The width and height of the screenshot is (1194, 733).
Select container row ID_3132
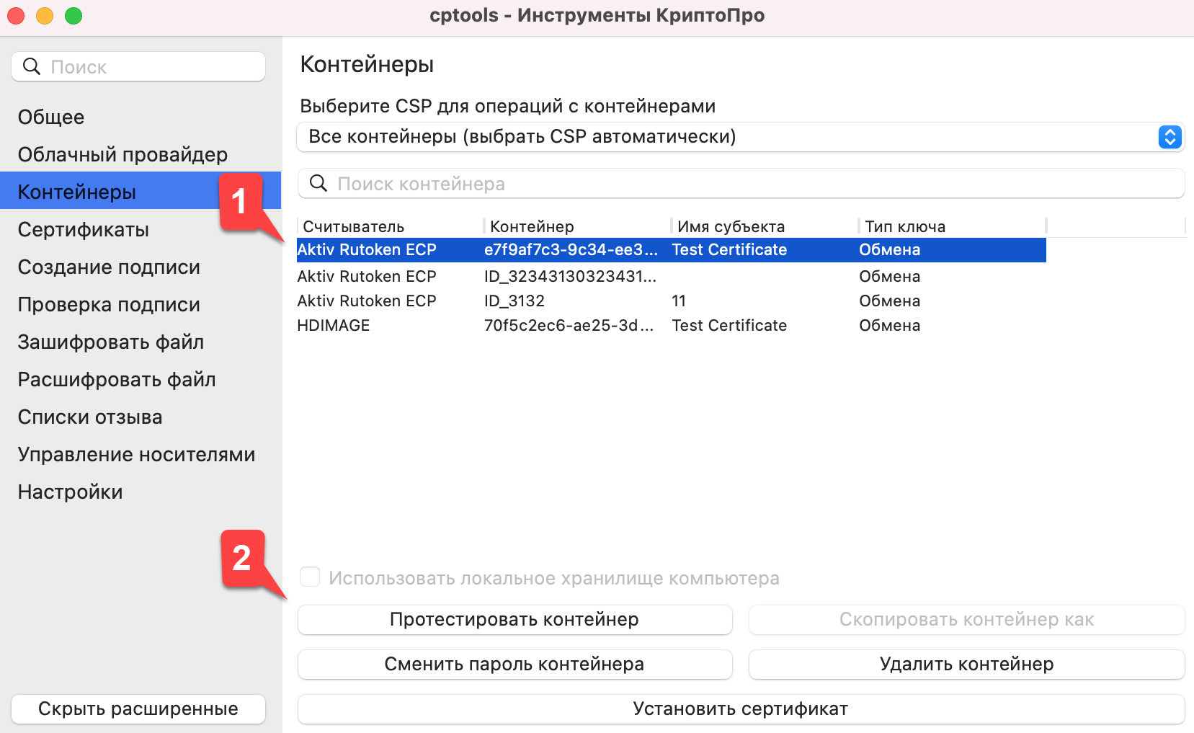coord(672,301)
